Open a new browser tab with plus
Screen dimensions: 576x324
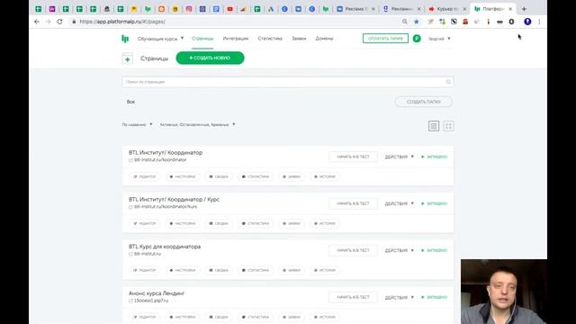click(524, 9)
